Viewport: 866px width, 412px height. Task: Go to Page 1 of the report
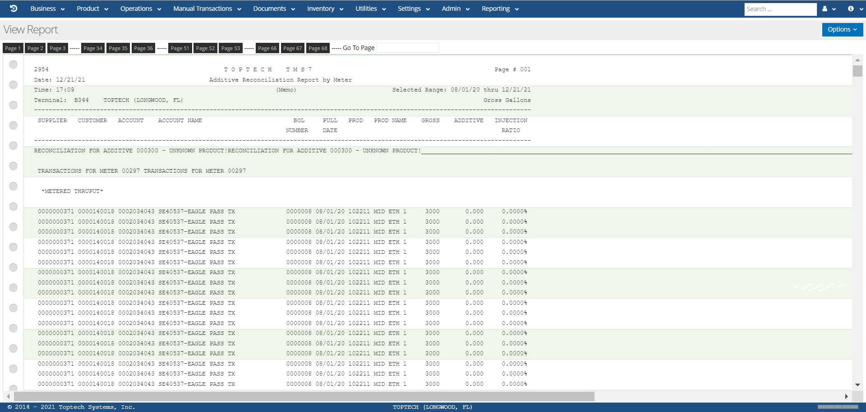tap(13, 48)
